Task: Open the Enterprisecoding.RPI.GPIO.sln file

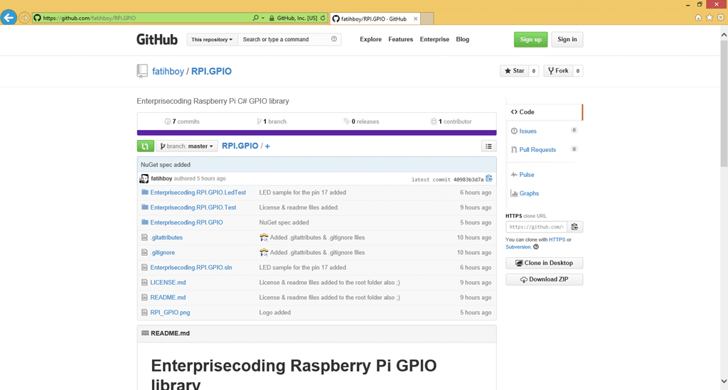Action: tap(191, 268)
